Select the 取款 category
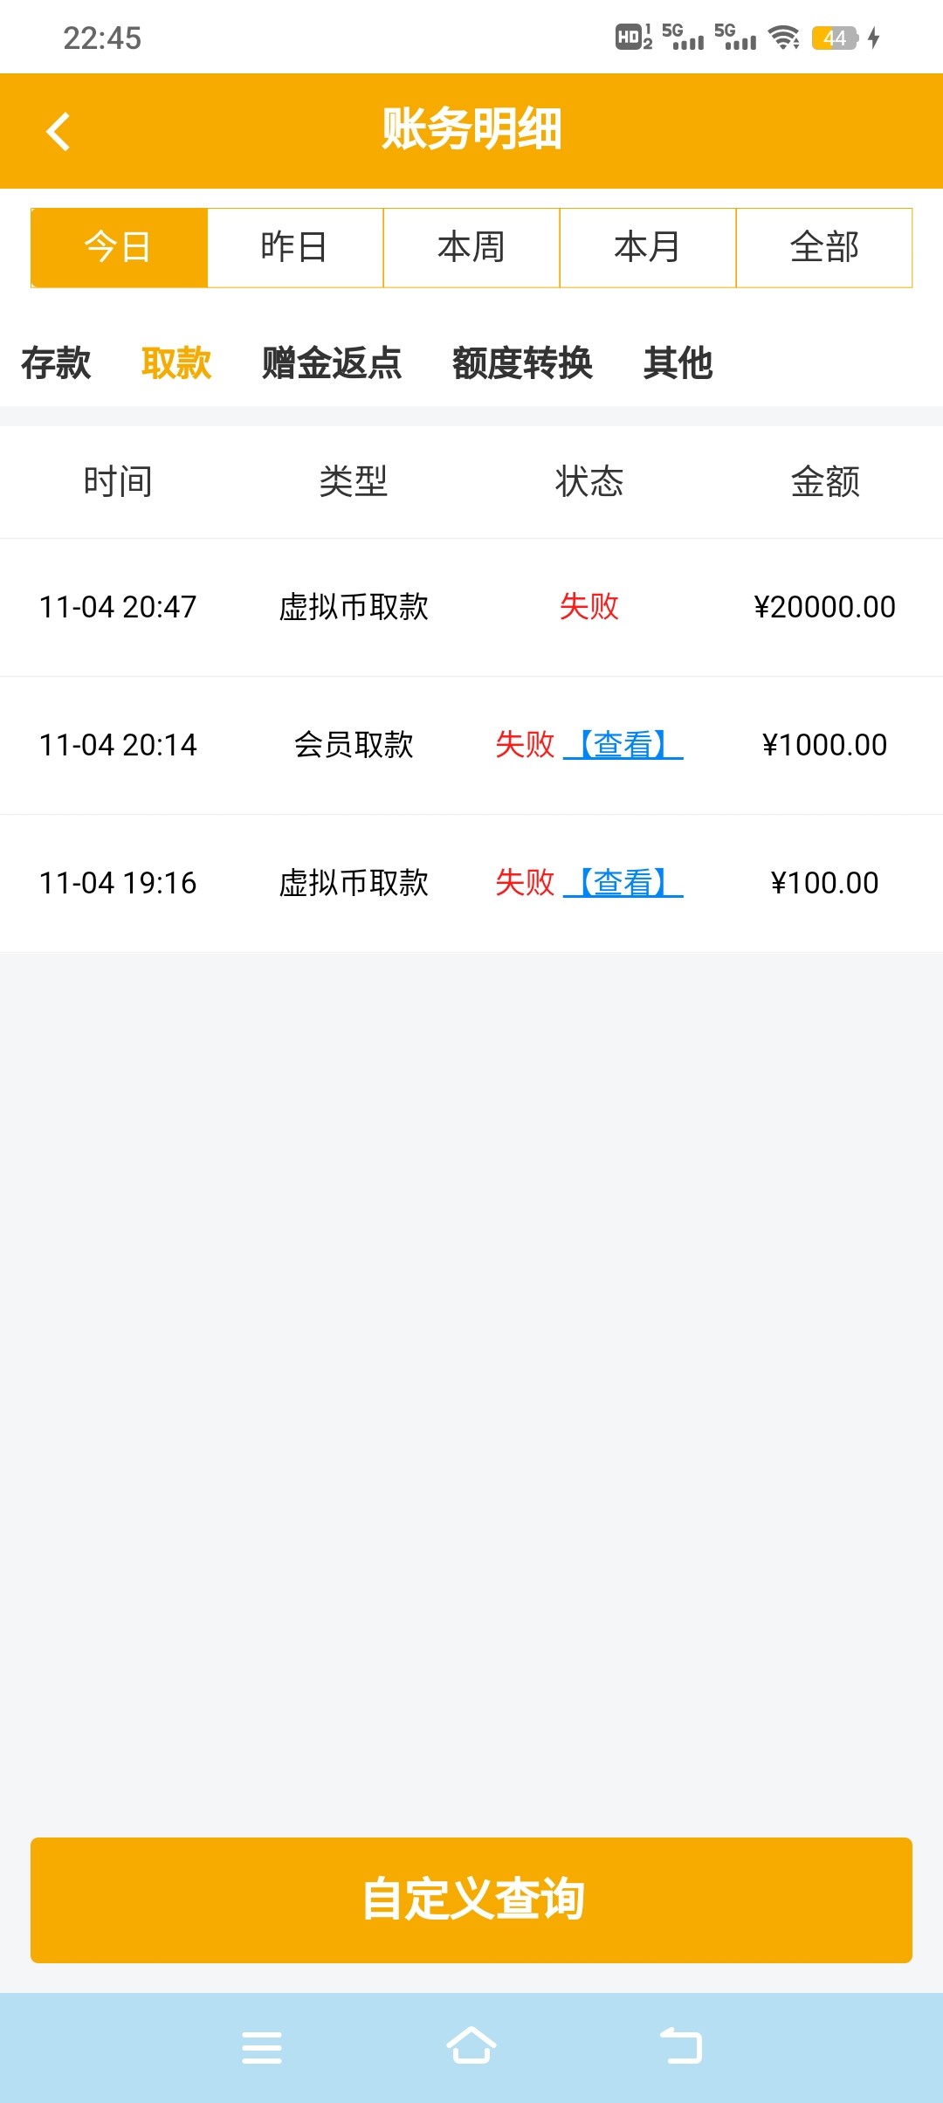943x2103 pixels. tap(176, 363)
